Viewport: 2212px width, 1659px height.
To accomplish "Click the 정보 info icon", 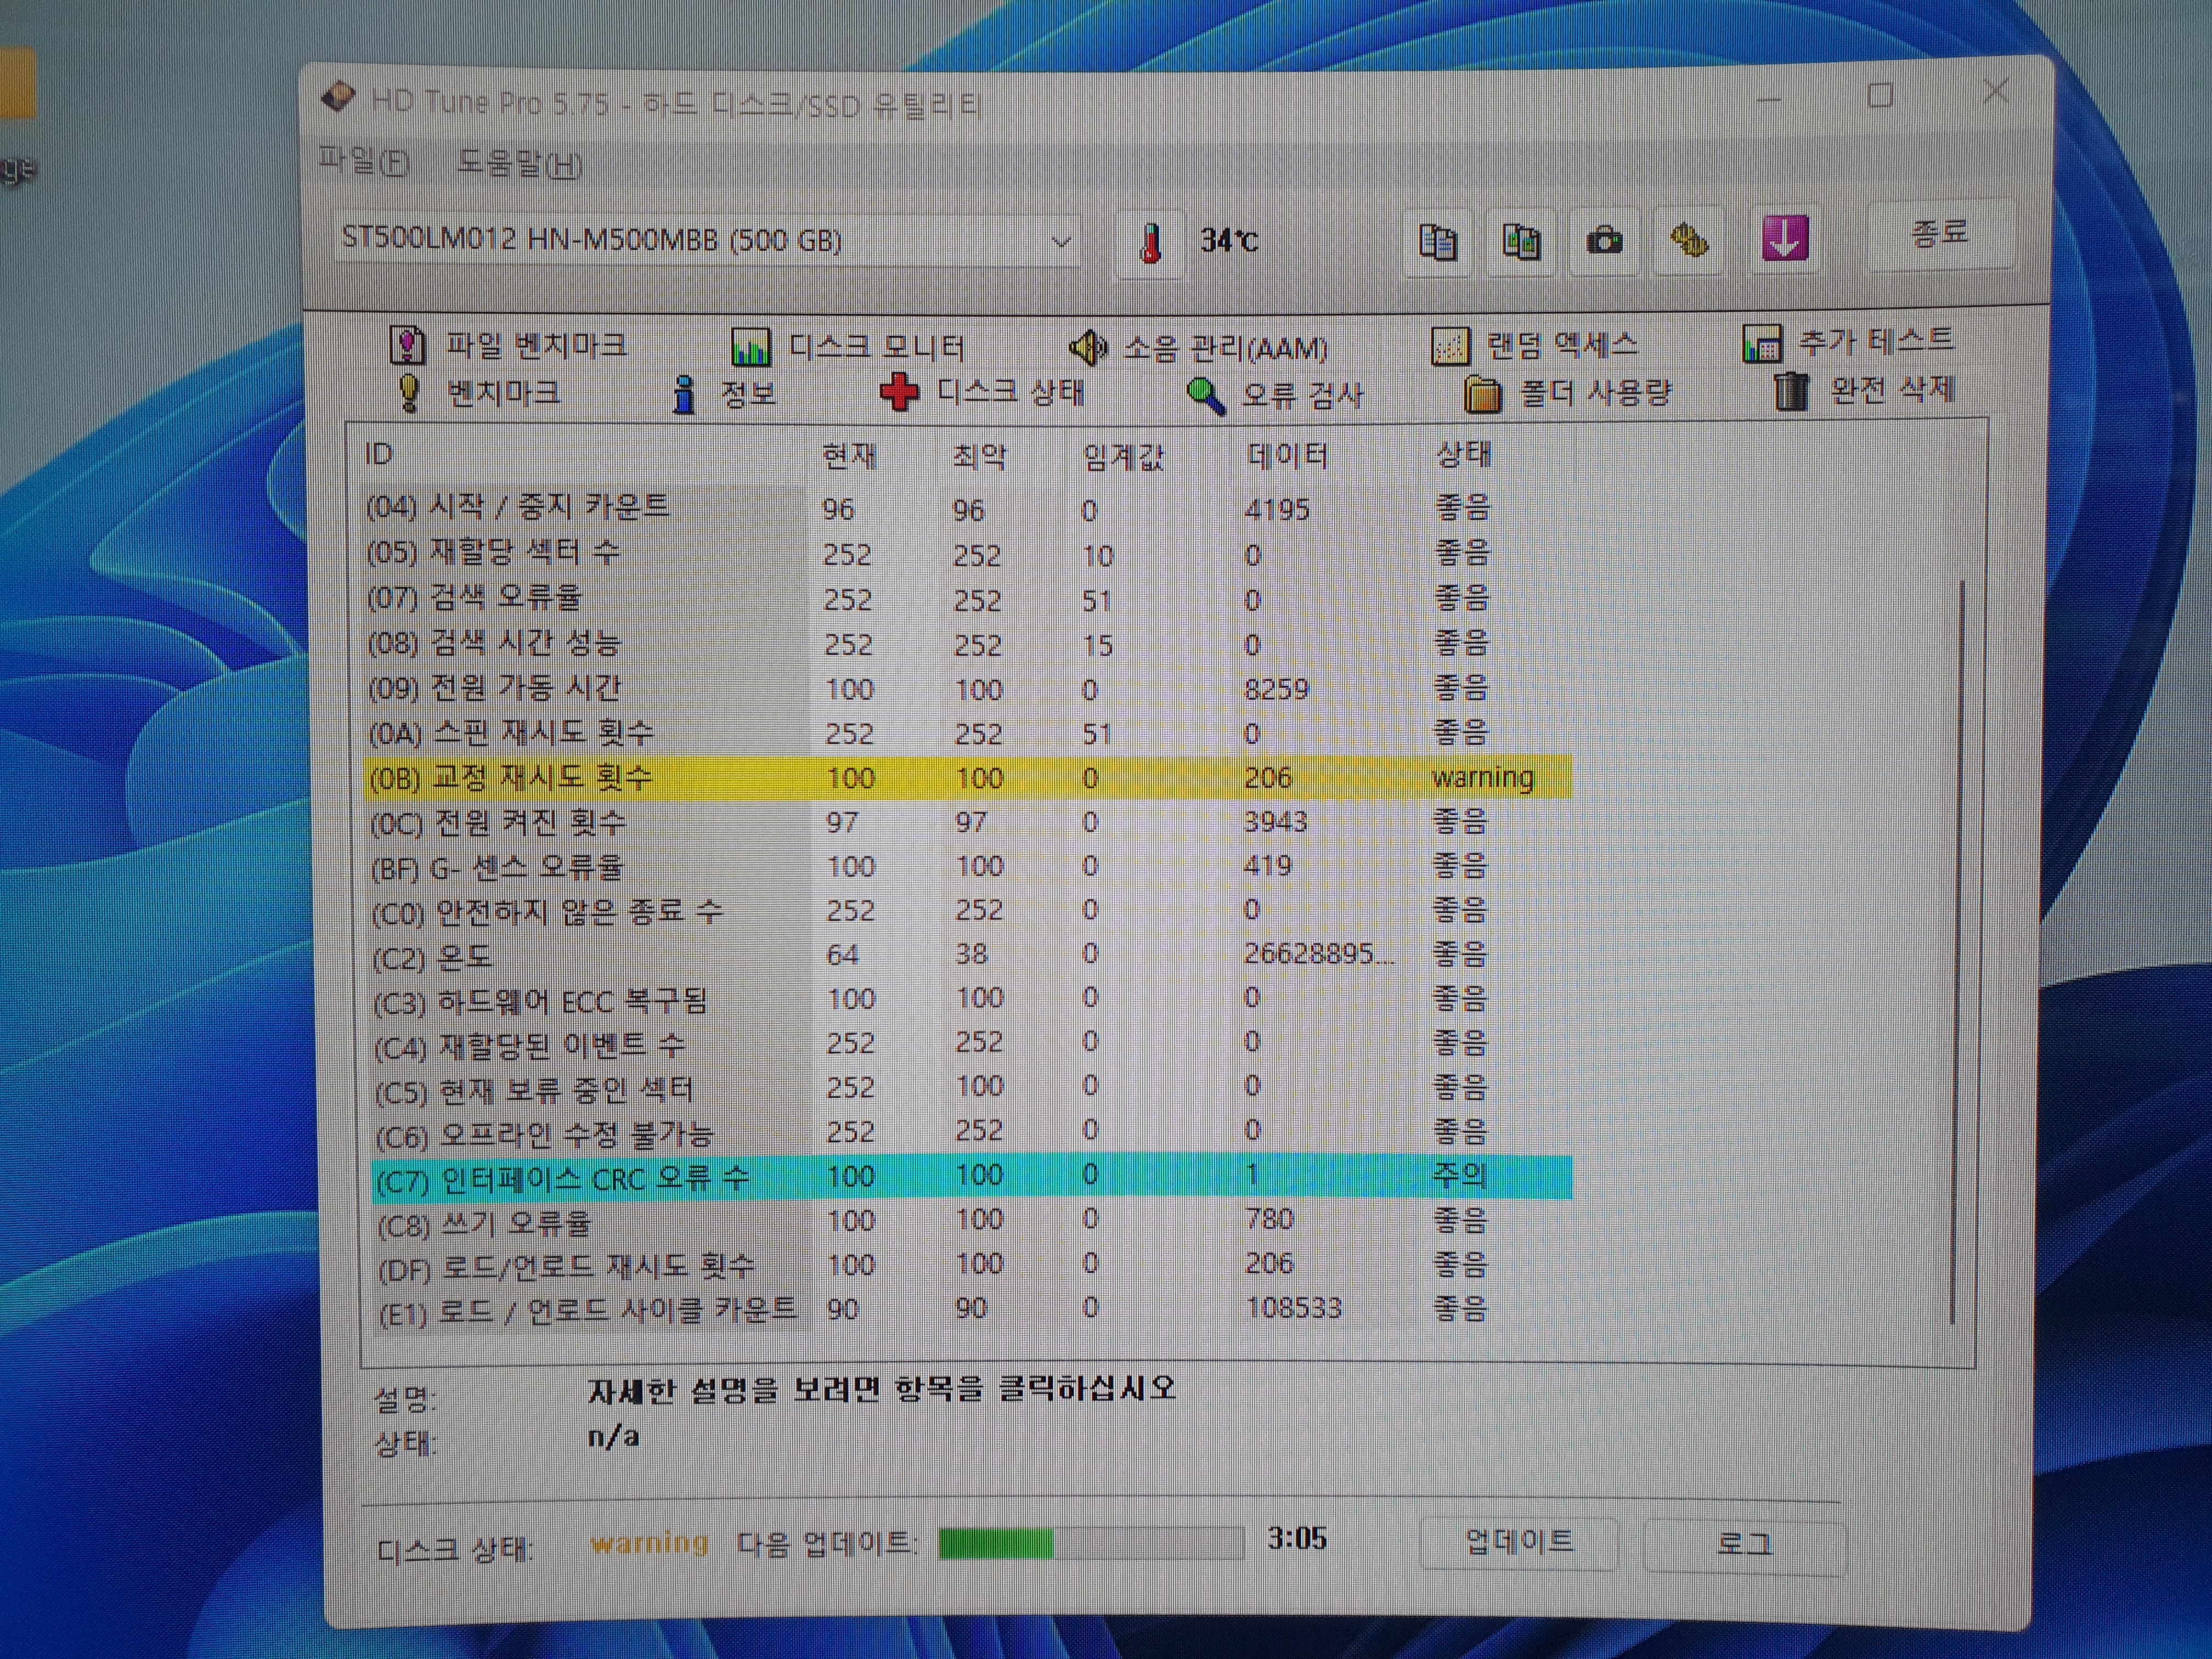I will [x=684, y=394].
